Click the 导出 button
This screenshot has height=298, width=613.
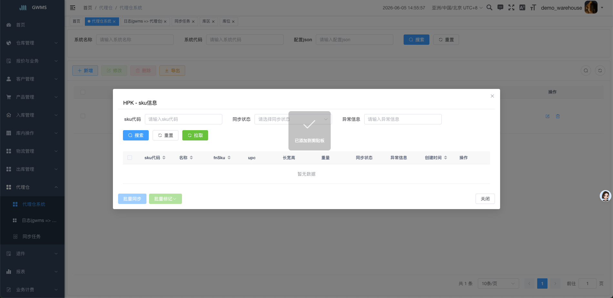[x=172, y=71]
